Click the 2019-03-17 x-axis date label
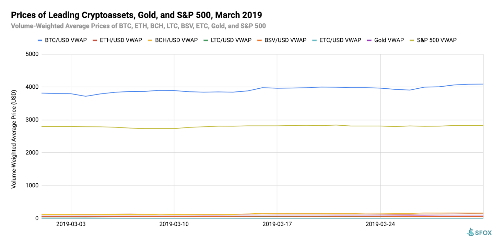The image size is (494, 238). click(x=277, y=224)
